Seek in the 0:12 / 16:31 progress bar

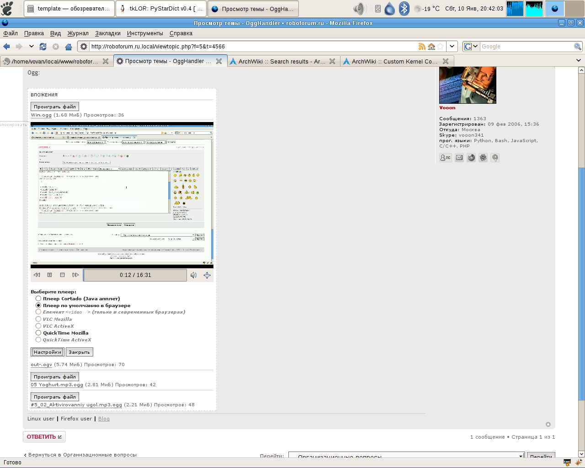[135, 275]
